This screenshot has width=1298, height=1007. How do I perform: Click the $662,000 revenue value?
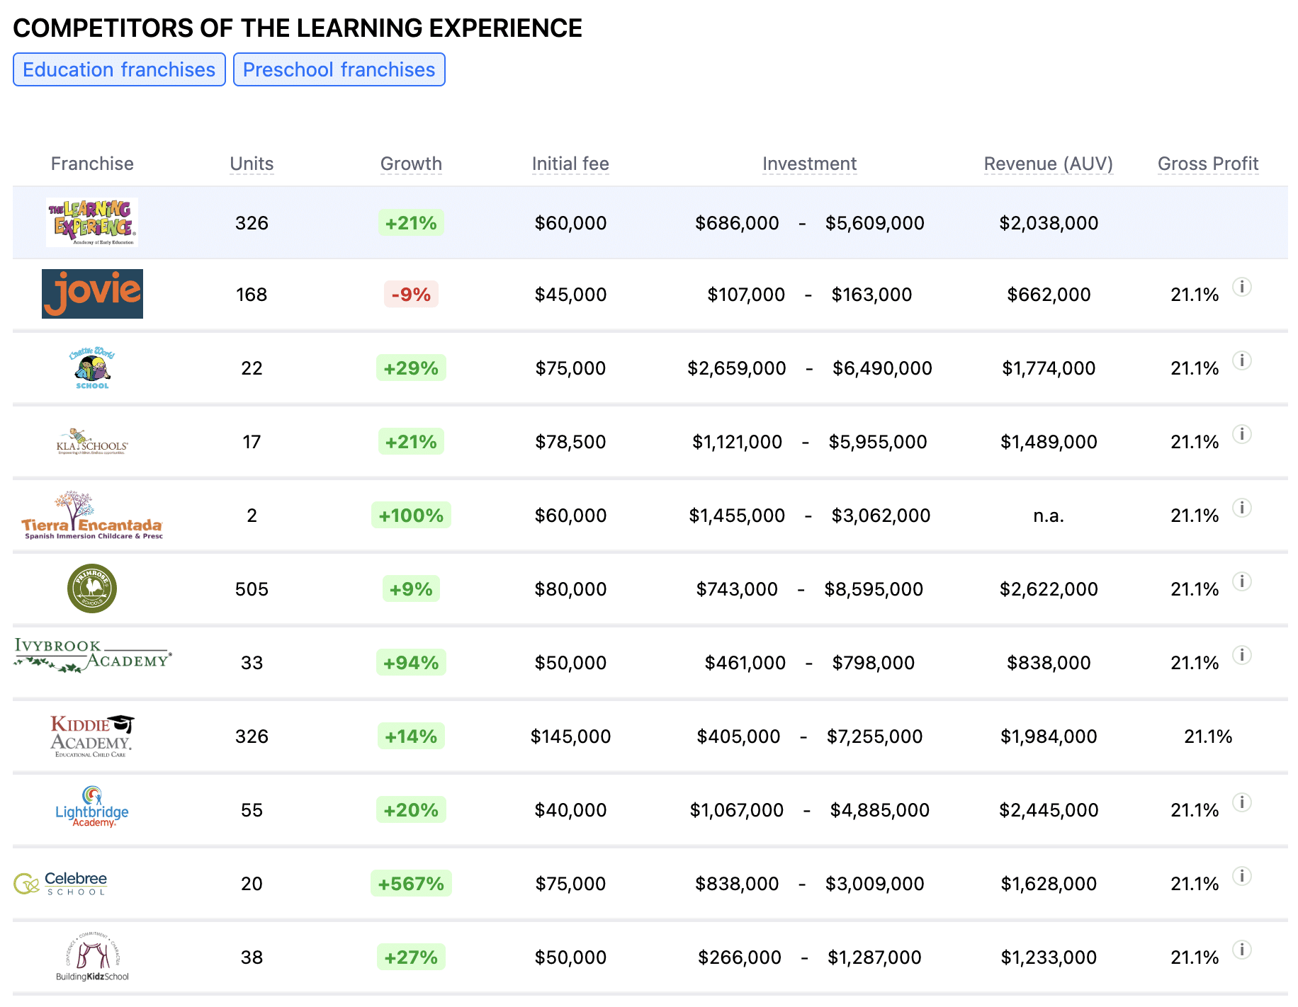pyautogui.click(x=1049, y=294)
